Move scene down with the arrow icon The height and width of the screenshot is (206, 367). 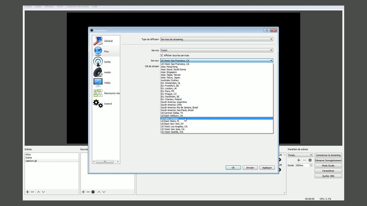(43, 192)
